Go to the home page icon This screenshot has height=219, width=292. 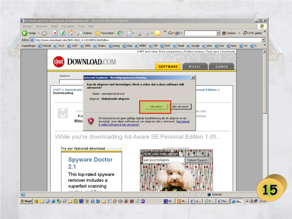[71, 33]
